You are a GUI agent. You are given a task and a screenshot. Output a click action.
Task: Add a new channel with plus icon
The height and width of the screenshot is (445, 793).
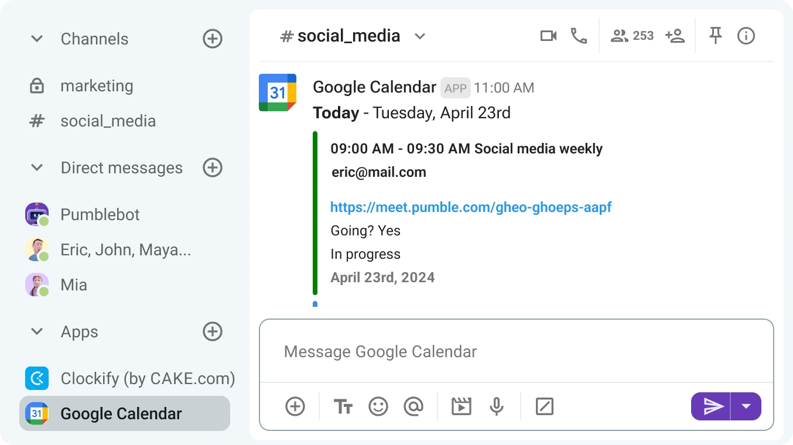pos(213,39)
